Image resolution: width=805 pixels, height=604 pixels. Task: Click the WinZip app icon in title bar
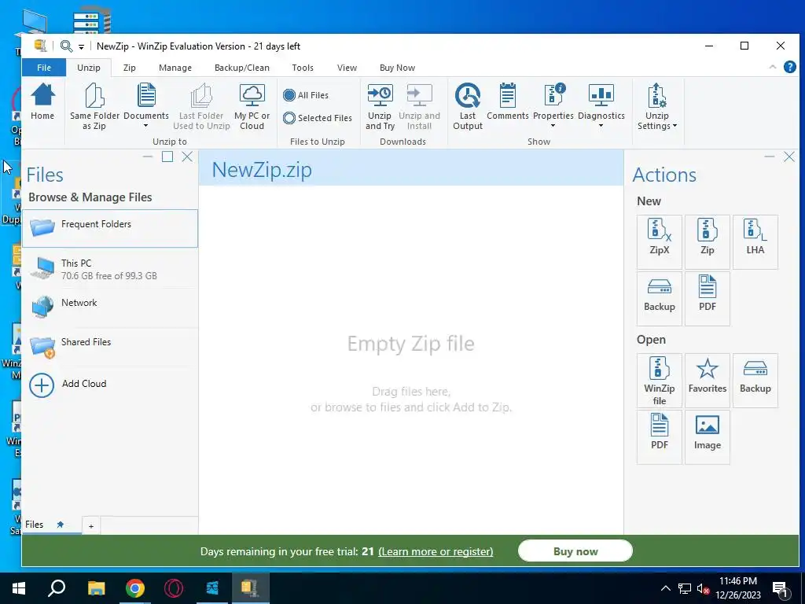click(x=40, y=46)
